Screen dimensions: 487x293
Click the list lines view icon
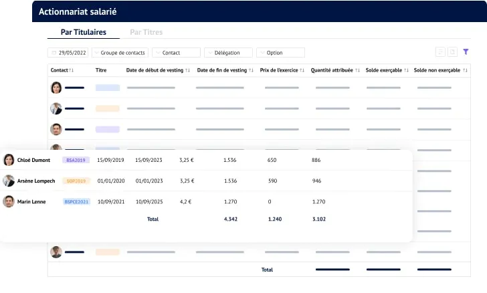(440, 52)
